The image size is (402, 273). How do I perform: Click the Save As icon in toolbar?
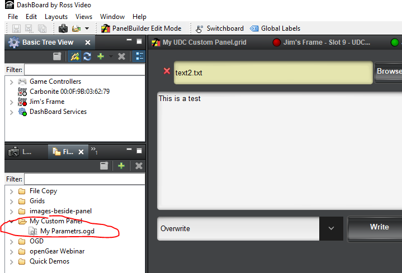coord(29,28)
